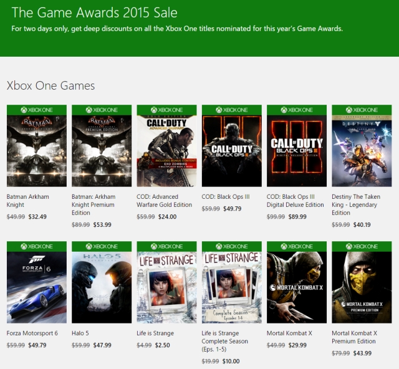This screenshot has height=369, width=399.
Task: Open 'Mortal Kombat X Premium Edition' title link
Action: pos(355,337)
